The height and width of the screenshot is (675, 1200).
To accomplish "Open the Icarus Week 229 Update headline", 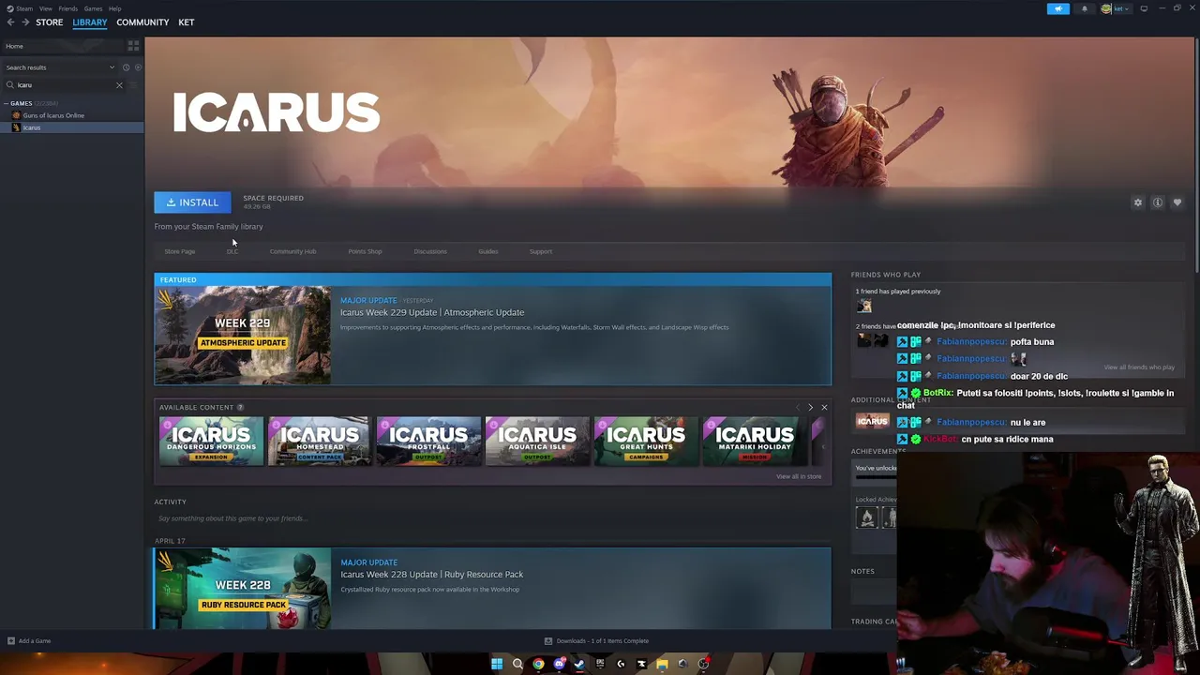I will click(x=432, y=312).
